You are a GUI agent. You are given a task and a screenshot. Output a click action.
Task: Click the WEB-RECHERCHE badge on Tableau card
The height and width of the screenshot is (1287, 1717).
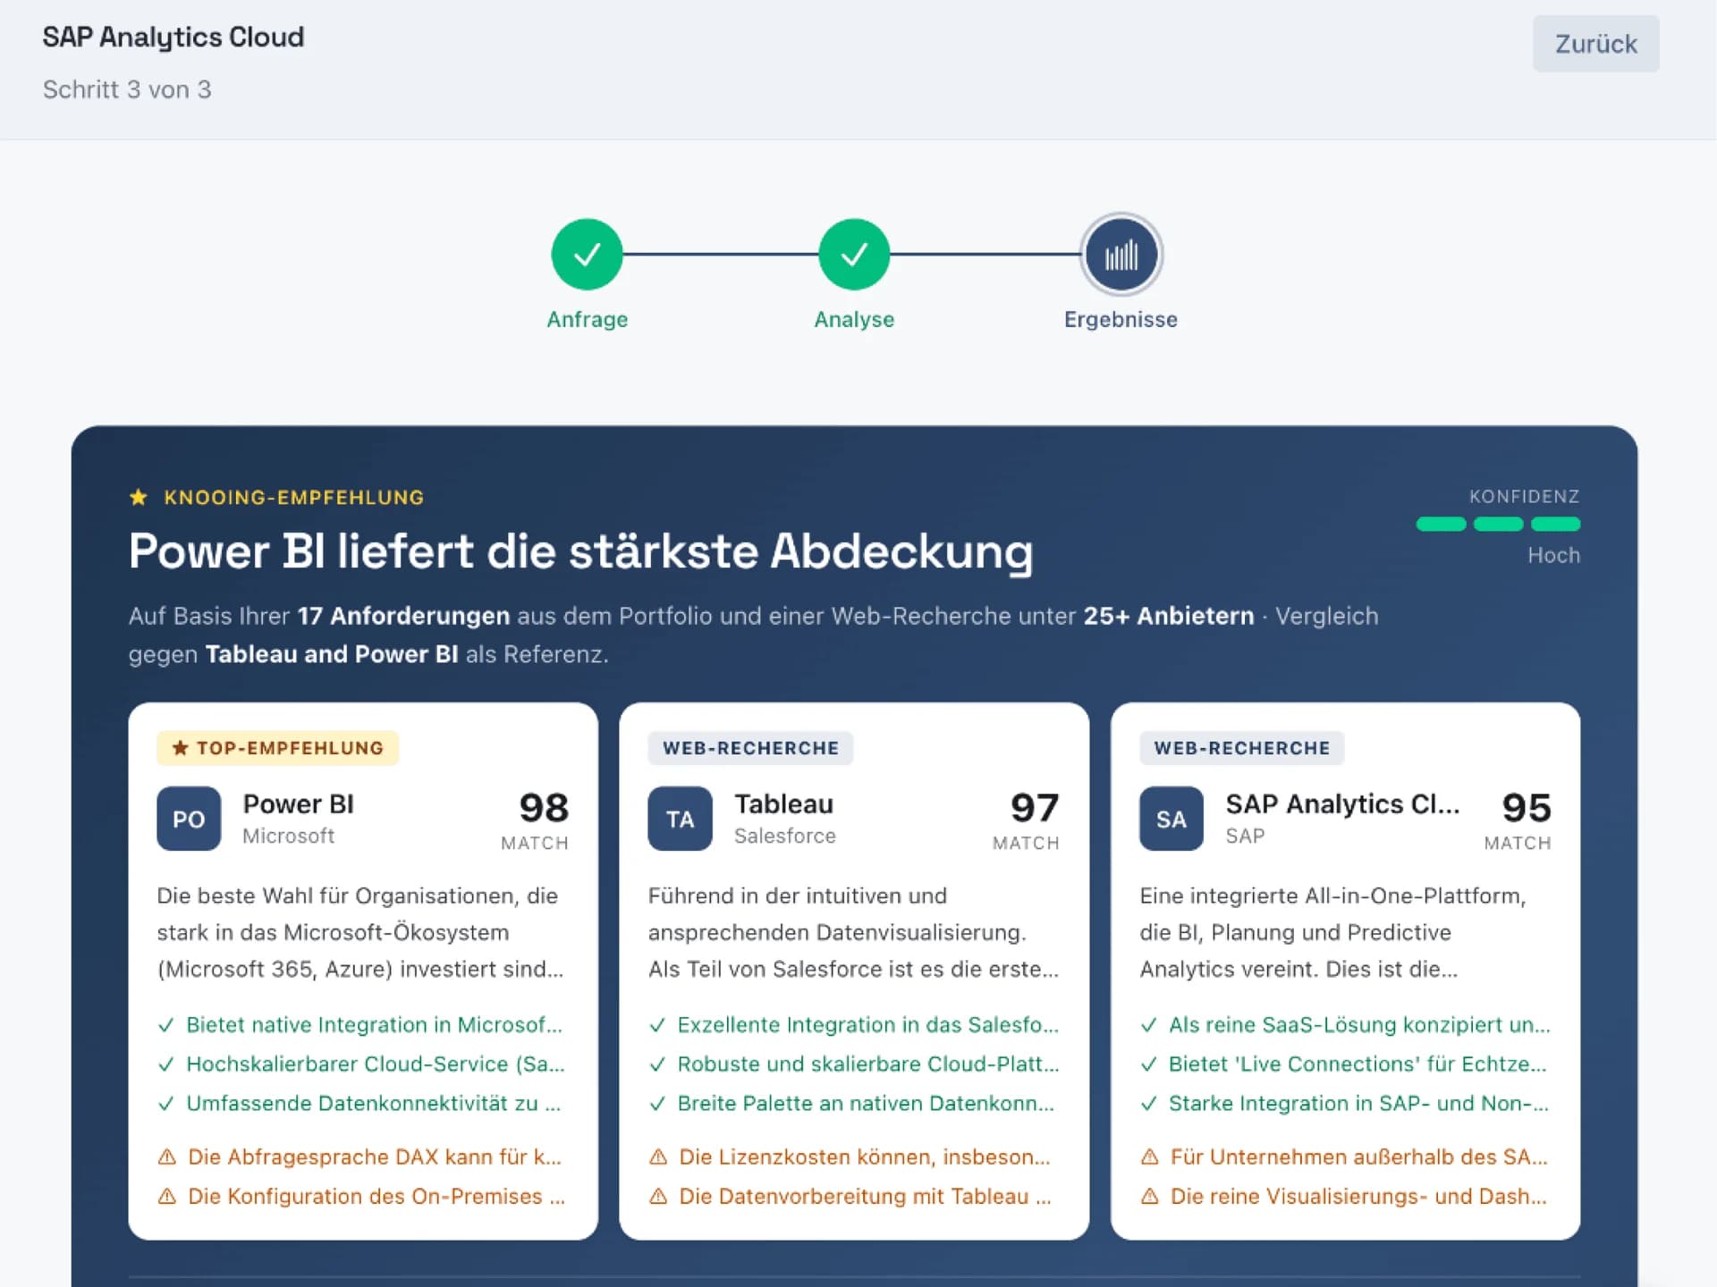[750, 748]
